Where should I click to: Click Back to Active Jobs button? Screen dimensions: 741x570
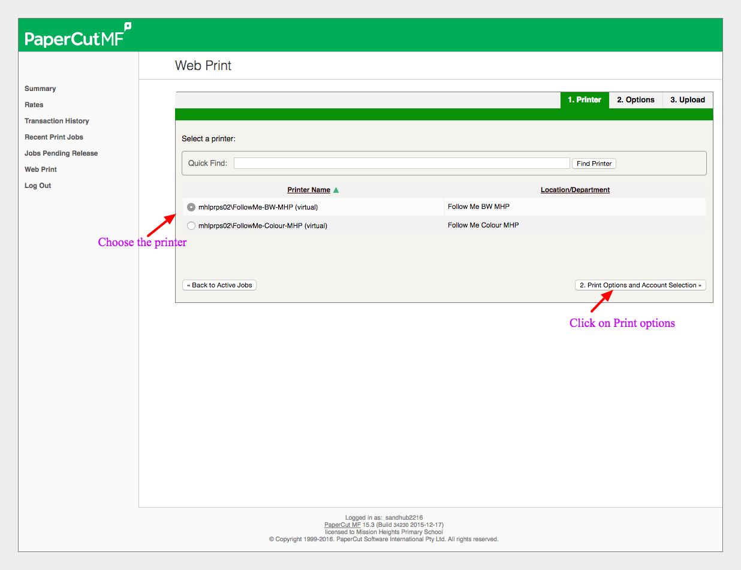[x=219, y=285]
